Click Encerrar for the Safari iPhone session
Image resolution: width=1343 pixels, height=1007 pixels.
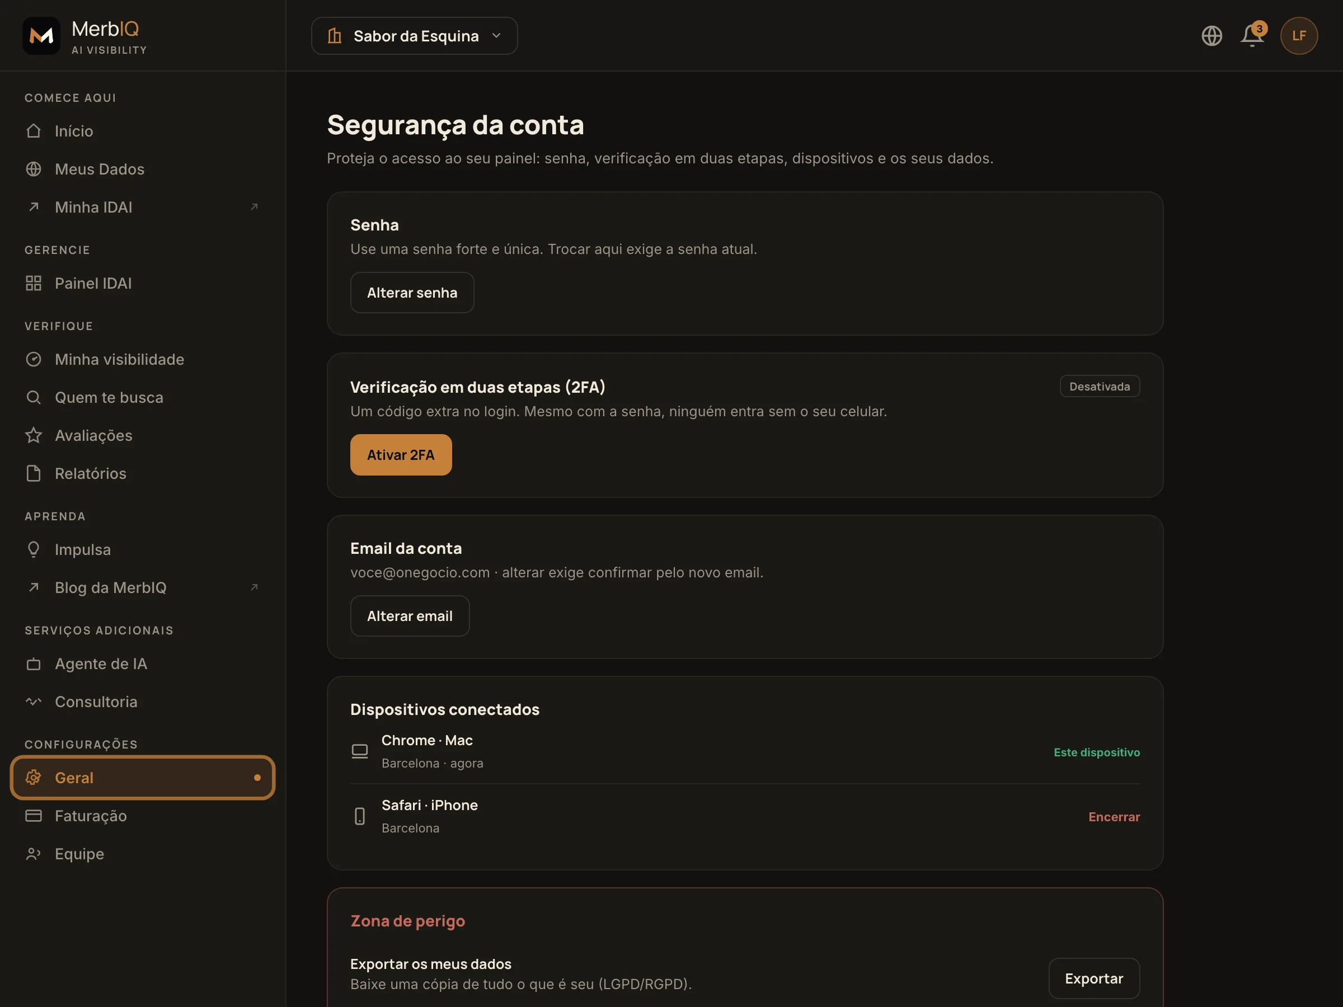[1114, 816]
